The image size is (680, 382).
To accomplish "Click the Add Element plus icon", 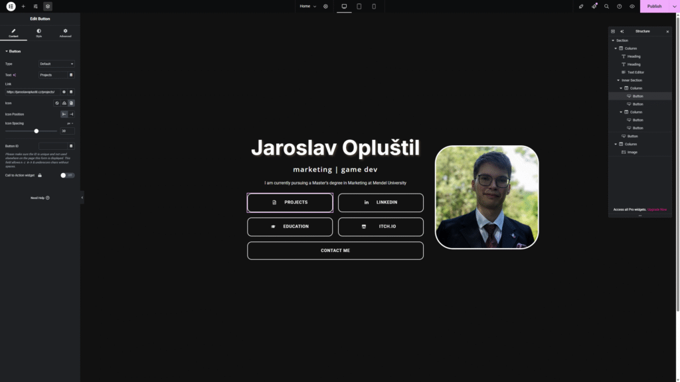I will (x=23, y=6).
